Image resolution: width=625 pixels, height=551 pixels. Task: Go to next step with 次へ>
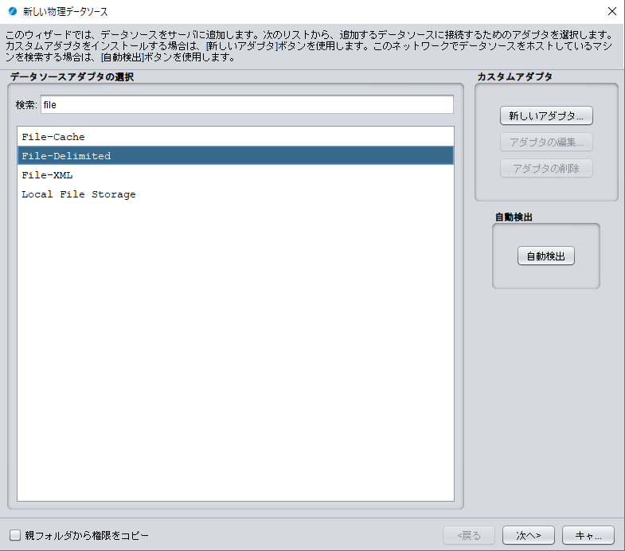528,535
